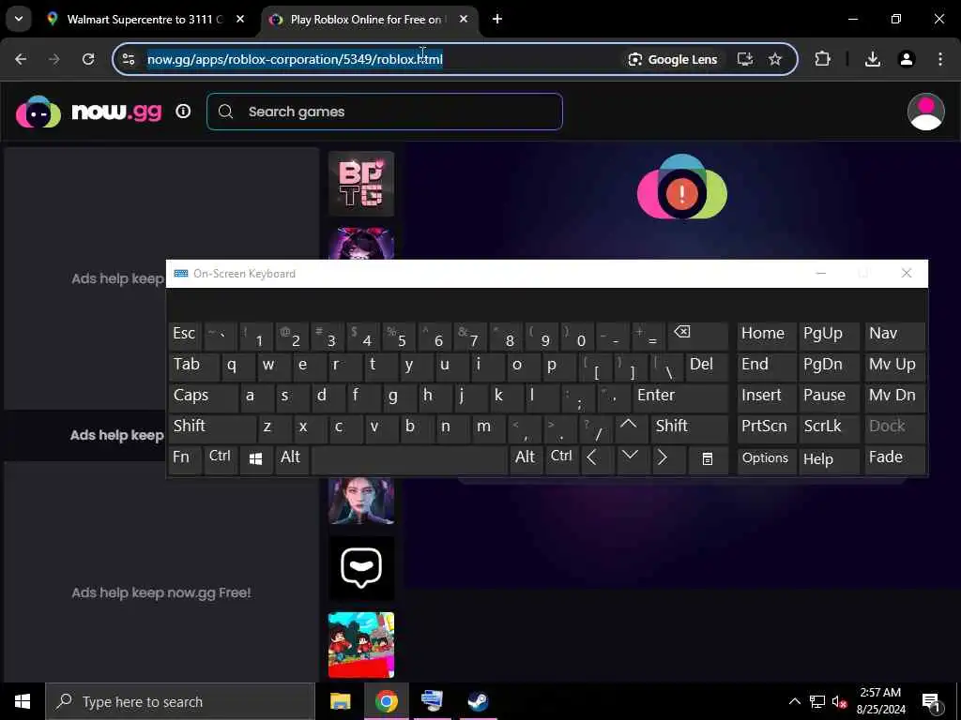Toggle right Alt on On-Screen Keyboard
Image resolution: width=961 pixels, height=720 pixels.
tap(526, 458)
